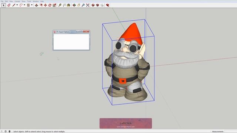Close the STL Export Options dialog
Image resolution: width=237 pixels, height=133 pixels.
(x=86, y=31)
